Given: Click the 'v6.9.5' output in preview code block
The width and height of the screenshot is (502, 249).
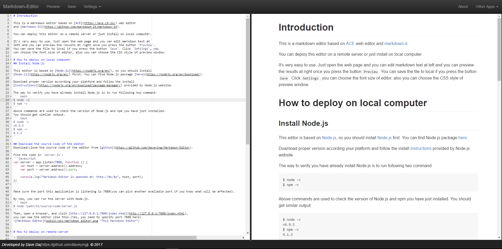Looking at the screenshot, I should point(289,225).
